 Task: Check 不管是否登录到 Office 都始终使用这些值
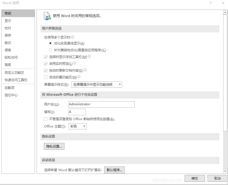click(x=46, y=119)
